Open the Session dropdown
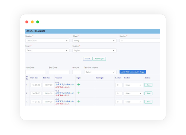 [47, 40]
